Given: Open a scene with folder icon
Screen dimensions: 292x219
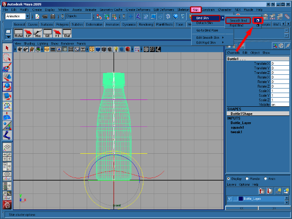Looking at the screenshot, I should 45,16.
